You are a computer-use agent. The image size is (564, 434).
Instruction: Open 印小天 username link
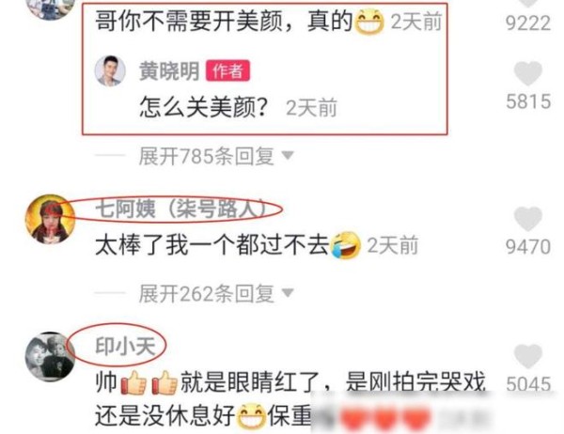(125, 346)
